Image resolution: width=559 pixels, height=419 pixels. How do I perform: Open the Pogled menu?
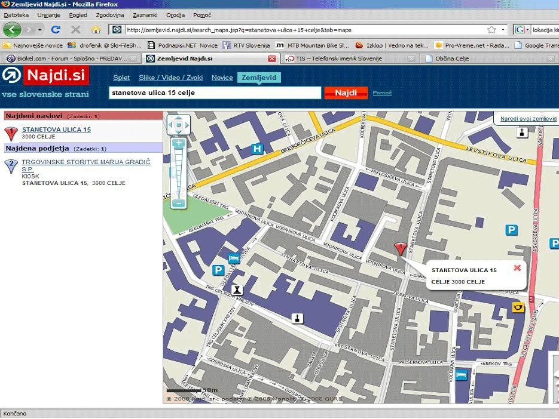coord(78,15)
